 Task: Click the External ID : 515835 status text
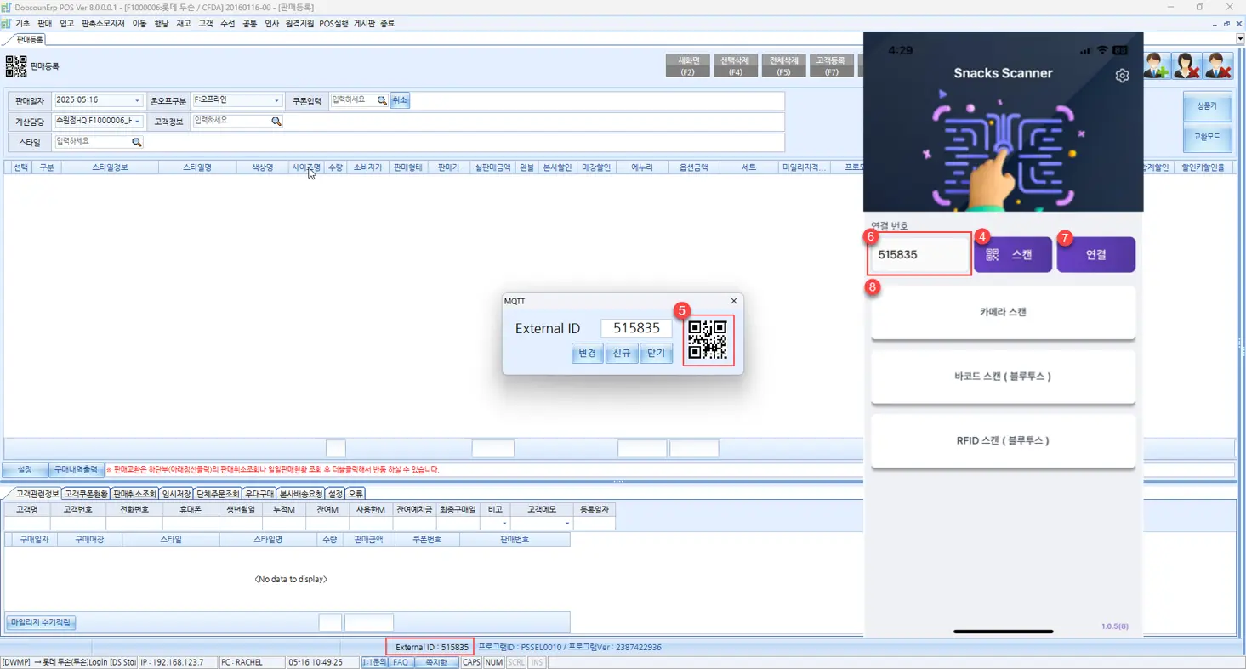click(432, 647)
